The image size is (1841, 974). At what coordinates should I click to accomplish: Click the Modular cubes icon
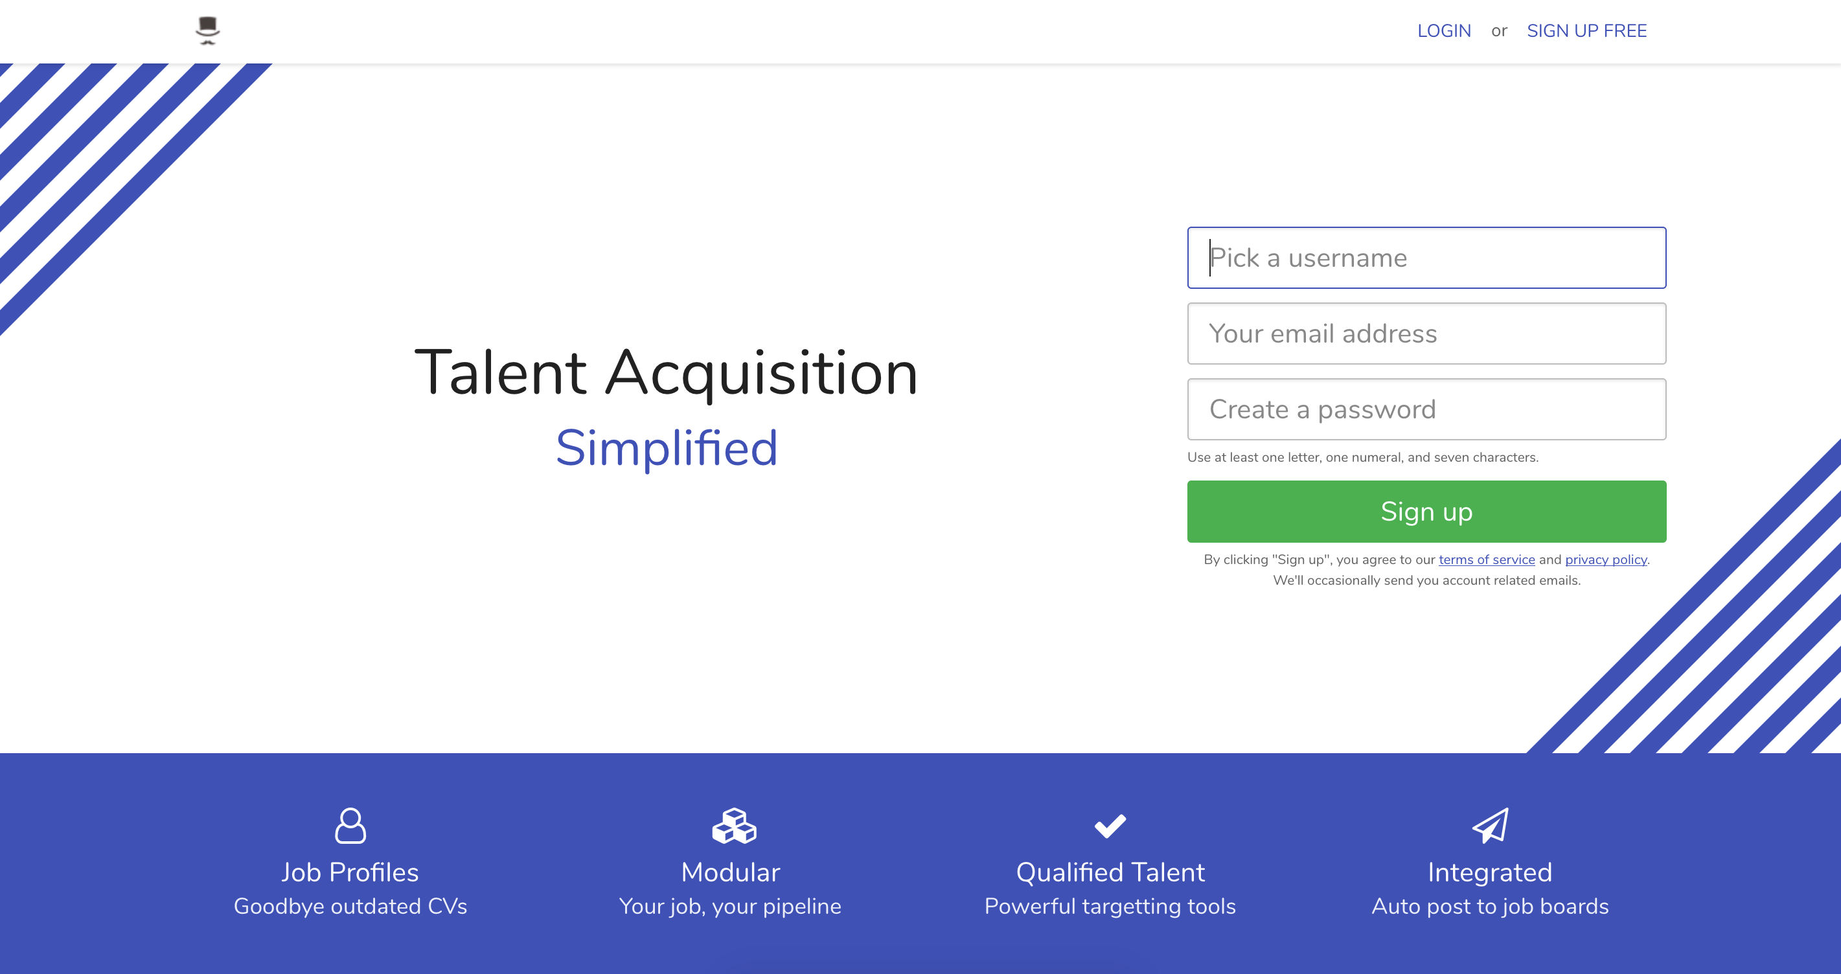point(734,825)
